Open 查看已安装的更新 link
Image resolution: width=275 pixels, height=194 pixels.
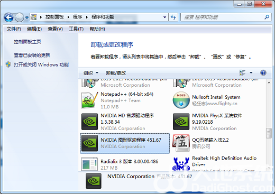[32, 55]
